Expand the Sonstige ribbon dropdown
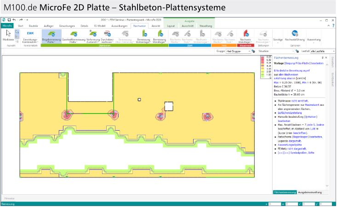The image size is (337, 207). coord(278,40)
